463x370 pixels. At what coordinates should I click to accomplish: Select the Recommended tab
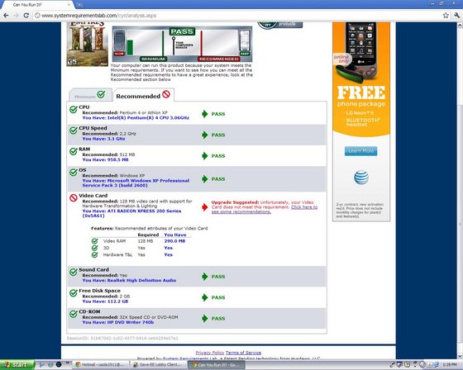pos(144,95)
